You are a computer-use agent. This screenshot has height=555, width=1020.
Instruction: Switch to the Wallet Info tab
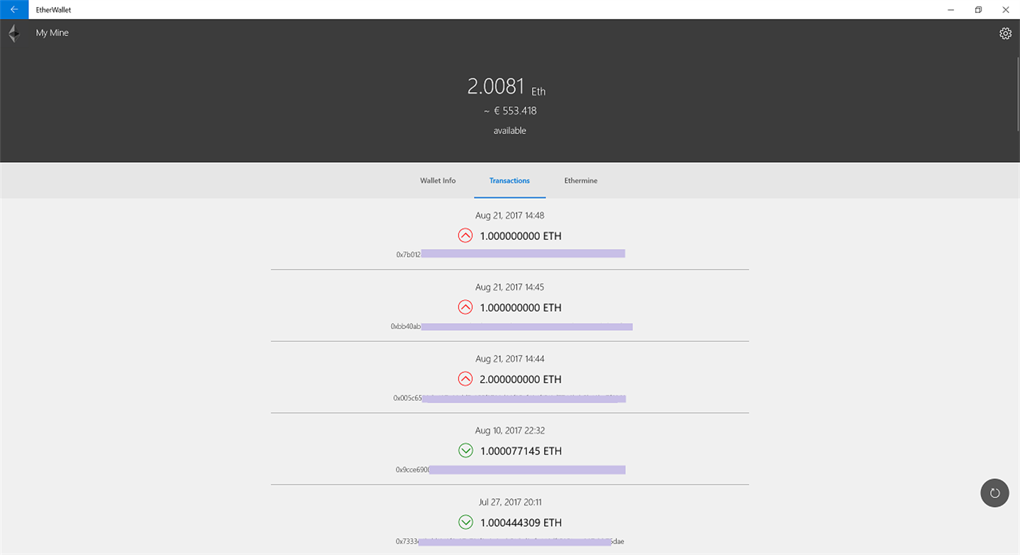pyautogui.click(x=438, y=181)
